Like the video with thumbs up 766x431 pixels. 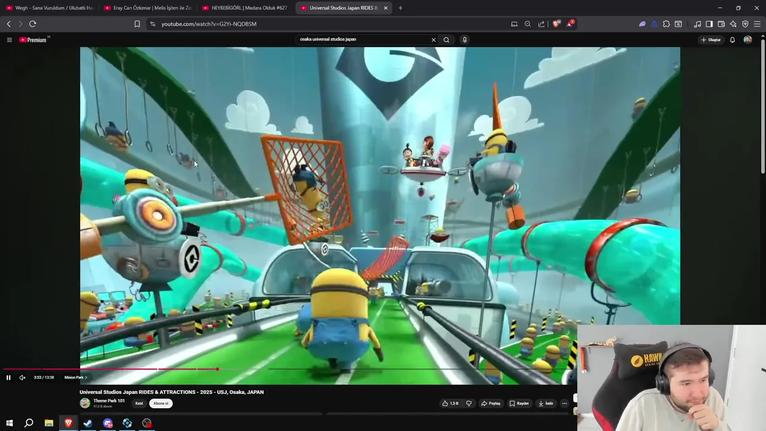tap(450, 403)
